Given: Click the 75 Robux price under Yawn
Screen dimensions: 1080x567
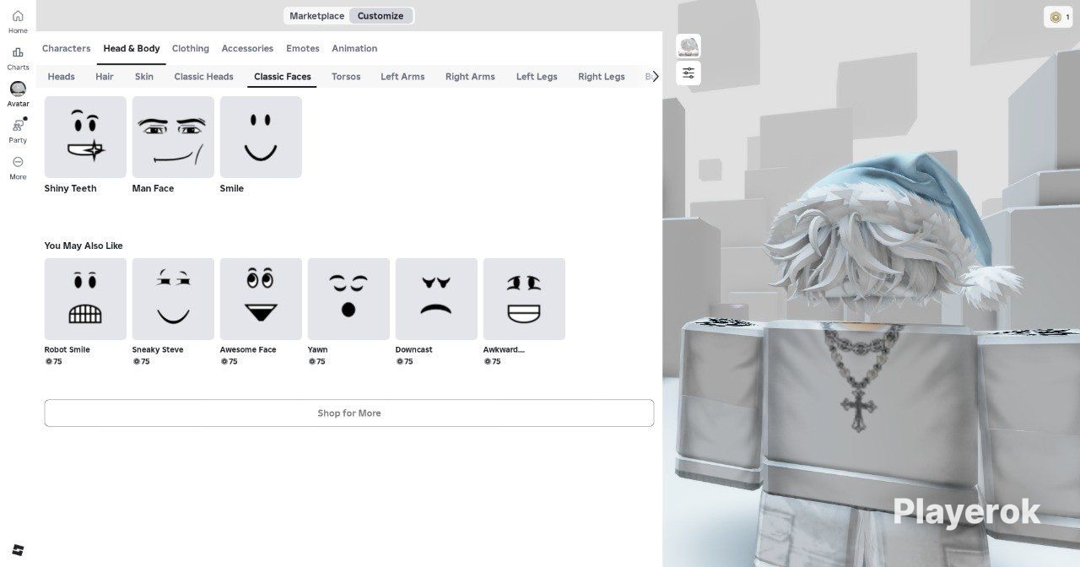Looking at the screenshot, I should point(316,362).
